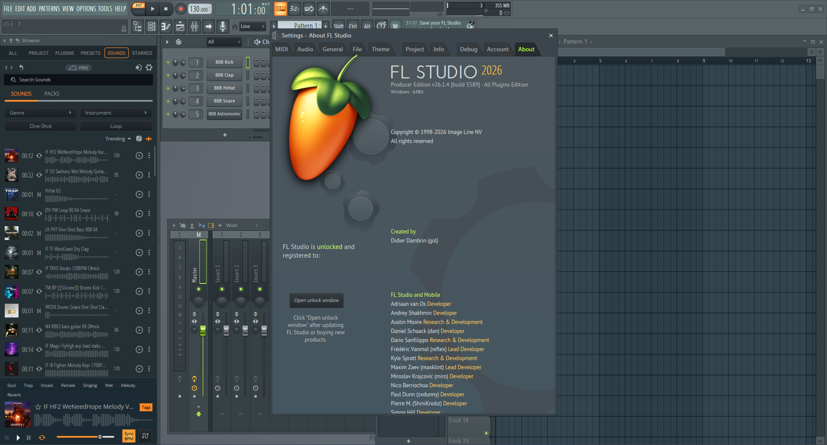This screenshot has height=445, width=827.
Task: Expand the Browser panel menu arrow
Action: tap(4, 40)
